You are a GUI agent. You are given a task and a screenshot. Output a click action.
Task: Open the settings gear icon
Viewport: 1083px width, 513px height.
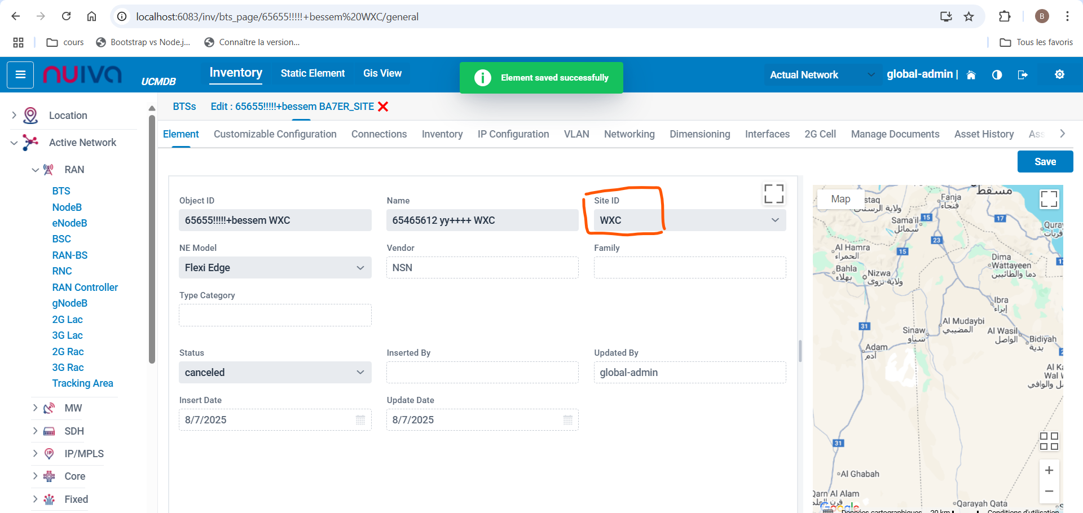(x=1059, y=74)
